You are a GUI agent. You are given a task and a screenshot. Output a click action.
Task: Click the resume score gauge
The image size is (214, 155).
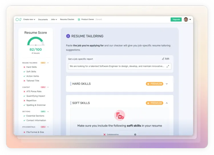36,42
